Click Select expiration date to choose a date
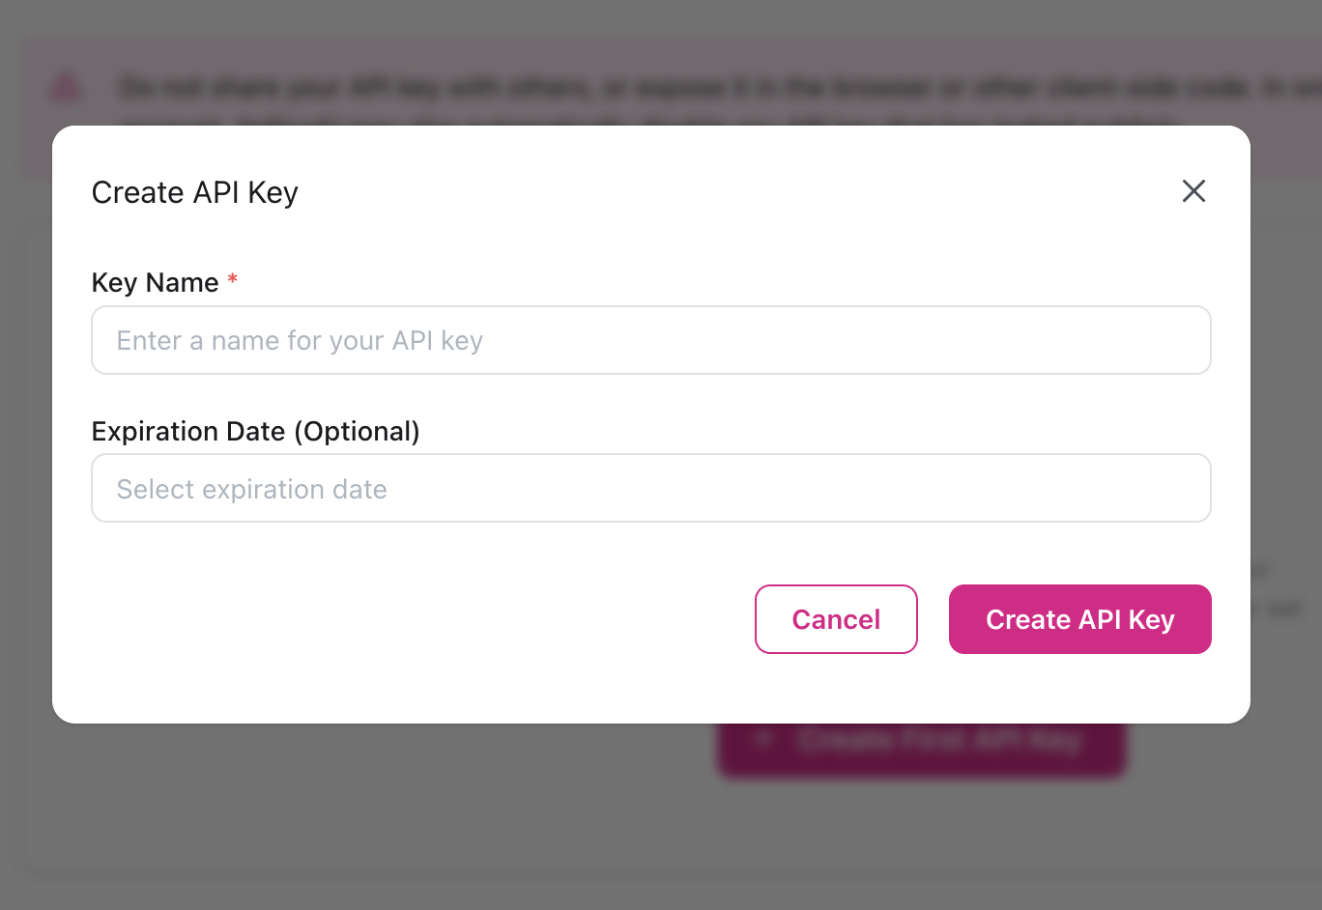 click(650, 488)
